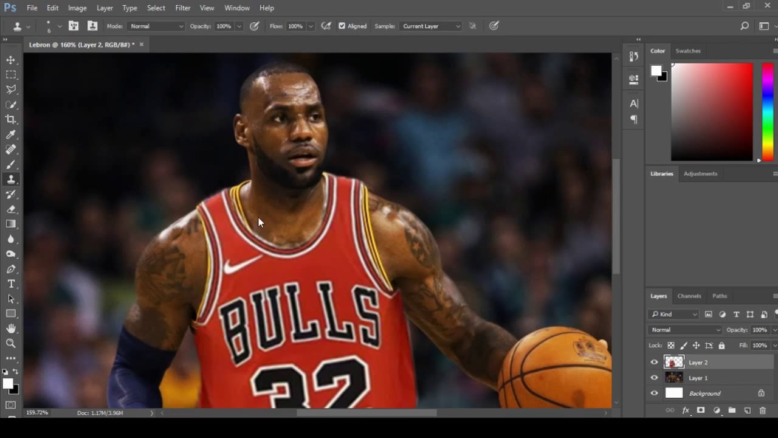
Task: Hide the Background layer eye
Action: pos(655,394)
